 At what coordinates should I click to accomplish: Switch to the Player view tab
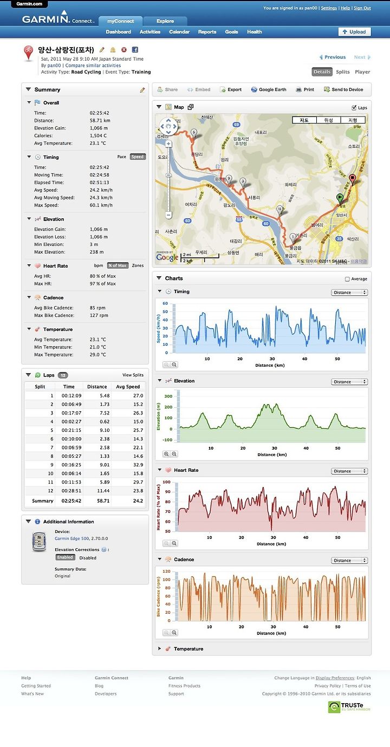click(362, 72)
